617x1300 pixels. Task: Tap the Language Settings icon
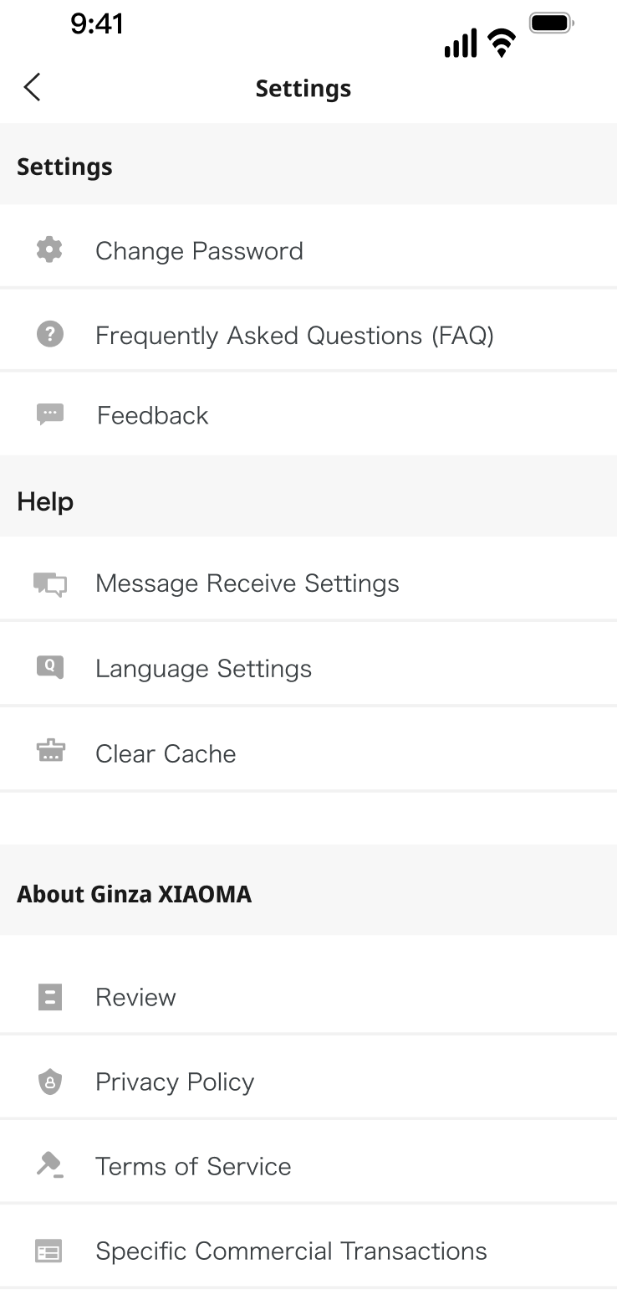(x=50, y=667)
